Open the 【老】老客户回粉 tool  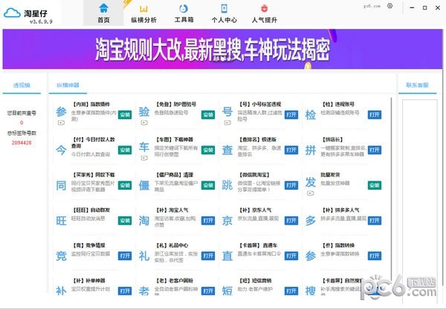(x=208, y=291)
